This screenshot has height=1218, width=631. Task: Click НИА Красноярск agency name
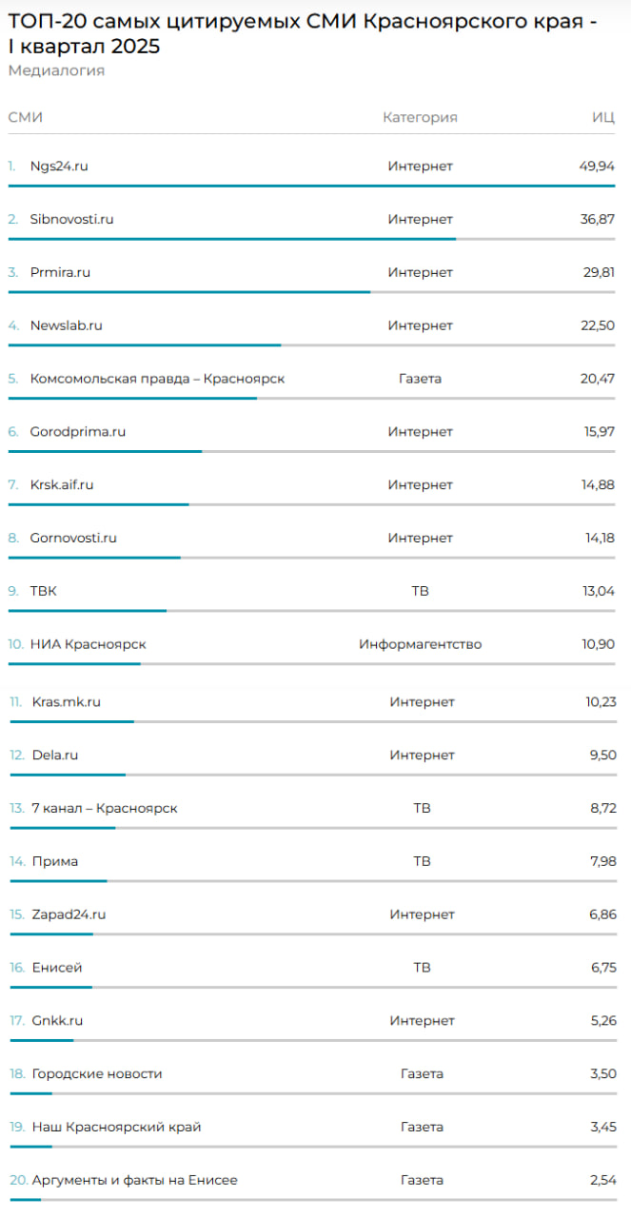pyautogui.click(x=88, y=645)
